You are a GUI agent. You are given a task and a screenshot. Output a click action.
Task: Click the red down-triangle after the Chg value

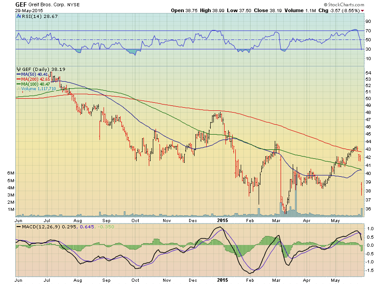[x=363, y=11]
